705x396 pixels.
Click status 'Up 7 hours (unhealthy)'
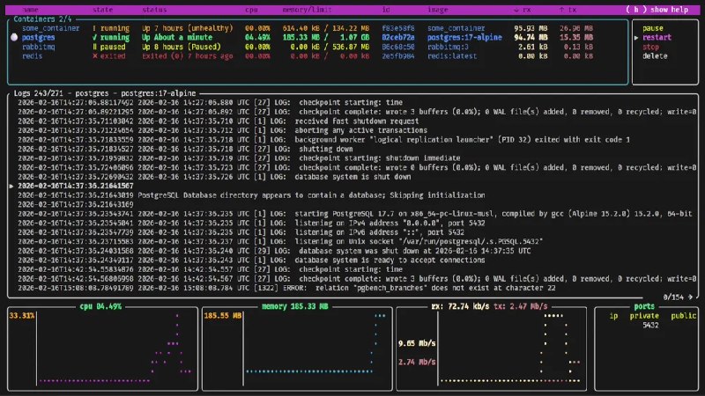click(188, 28)
